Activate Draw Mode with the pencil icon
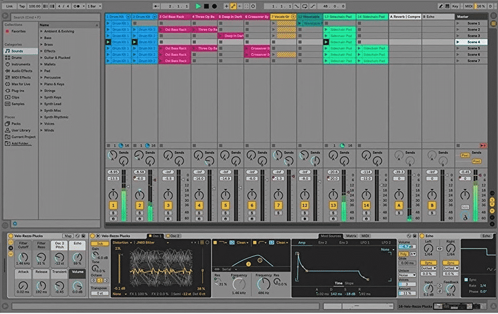498x314 pixels. coord(232,5)
